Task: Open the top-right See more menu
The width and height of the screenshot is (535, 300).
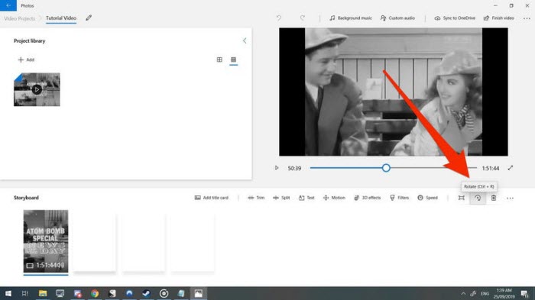Action: pos(527,18)
